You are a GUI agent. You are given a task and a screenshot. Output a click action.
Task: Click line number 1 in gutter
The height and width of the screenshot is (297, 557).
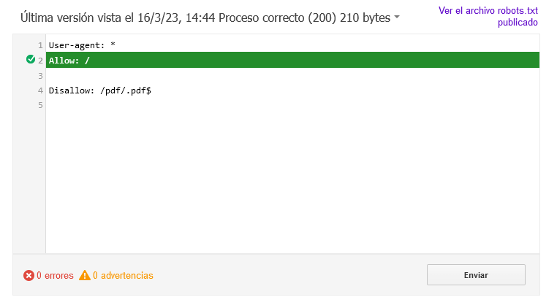40,45
